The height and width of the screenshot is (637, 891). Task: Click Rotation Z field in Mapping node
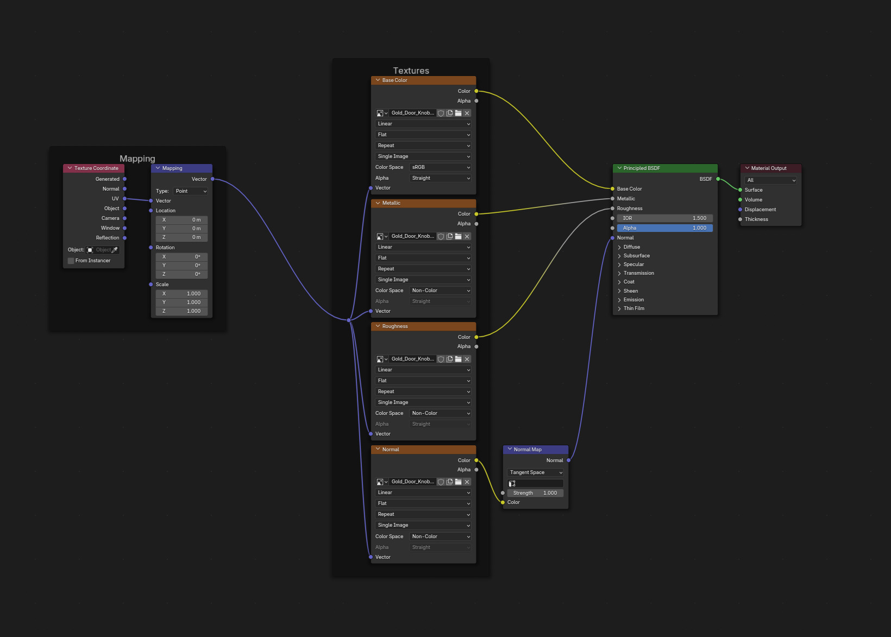tap(181, 275)
